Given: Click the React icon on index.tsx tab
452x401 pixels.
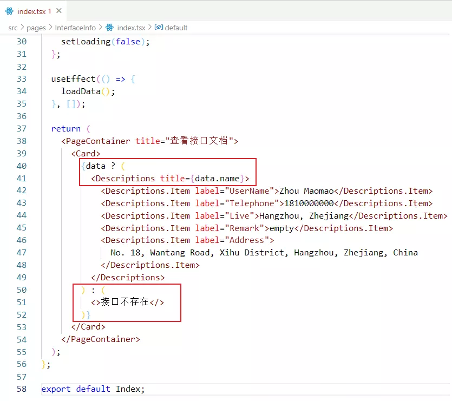Looking at the screenshot, I should point(9,11).
